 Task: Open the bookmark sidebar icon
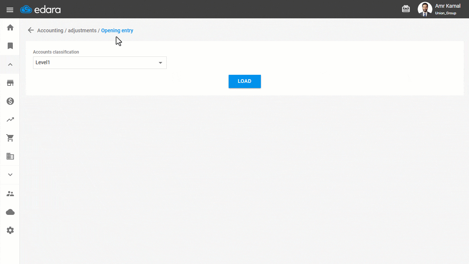[10, 46]
